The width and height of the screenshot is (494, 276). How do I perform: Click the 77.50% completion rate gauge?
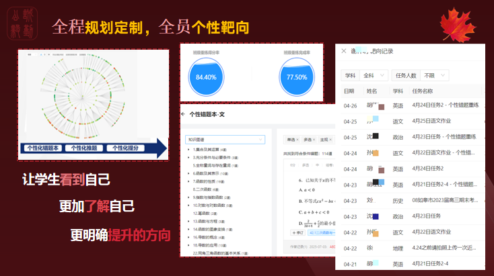click(297, 77)
